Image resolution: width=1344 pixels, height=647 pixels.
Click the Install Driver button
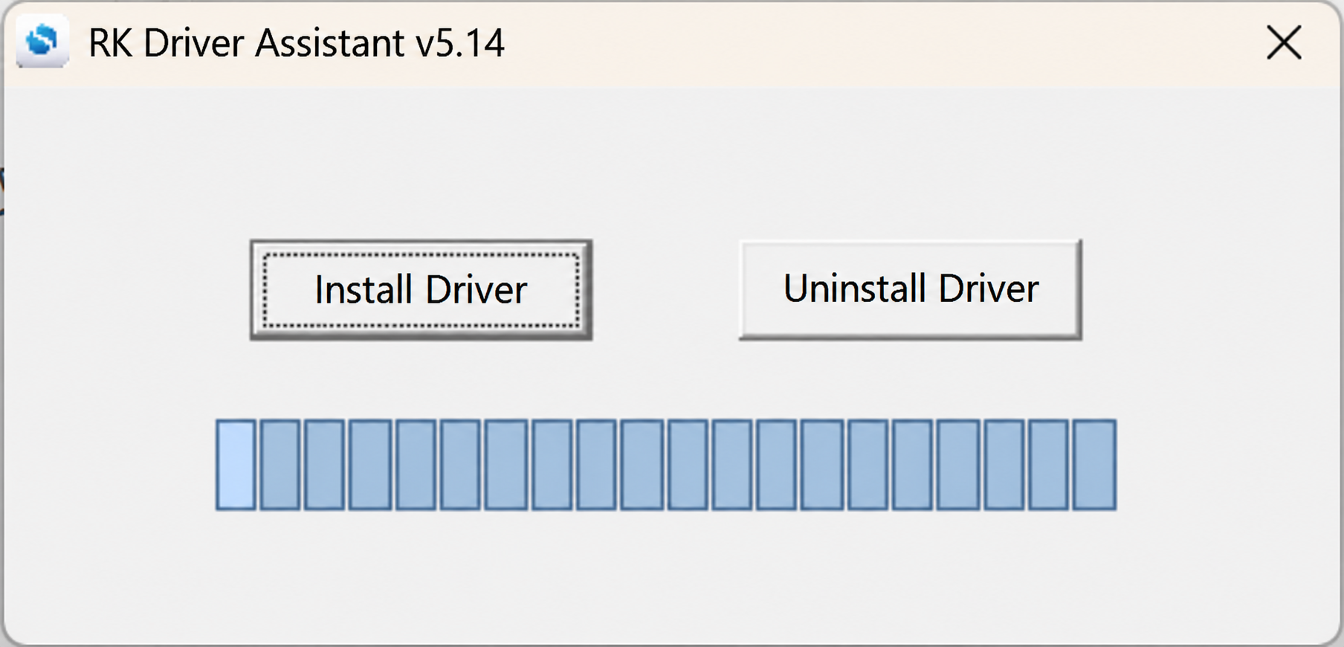[x=421, y=290]
